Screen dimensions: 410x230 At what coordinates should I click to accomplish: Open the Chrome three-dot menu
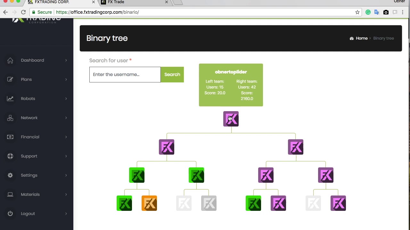403,12
